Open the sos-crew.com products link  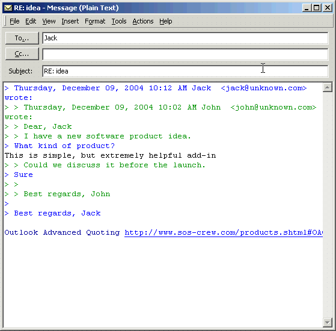point(224,232)
